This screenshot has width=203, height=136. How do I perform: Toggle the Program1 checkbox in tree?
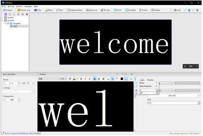(x=8, y=23)
